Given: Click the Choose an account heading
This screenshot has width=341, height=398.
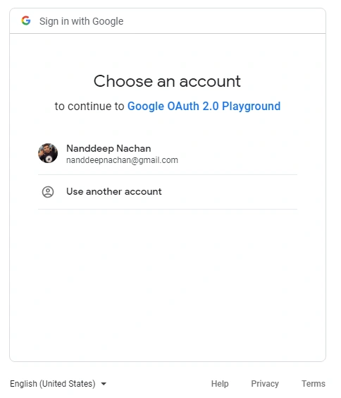Looking at the screenshot, I should [x=167, y=81].
